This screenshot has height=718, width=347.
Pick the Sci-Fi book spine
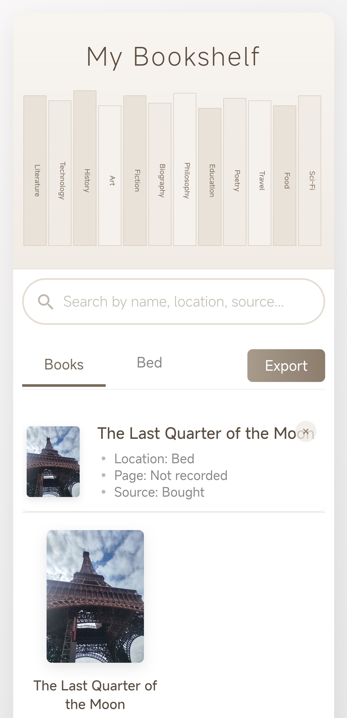(310, 171)
